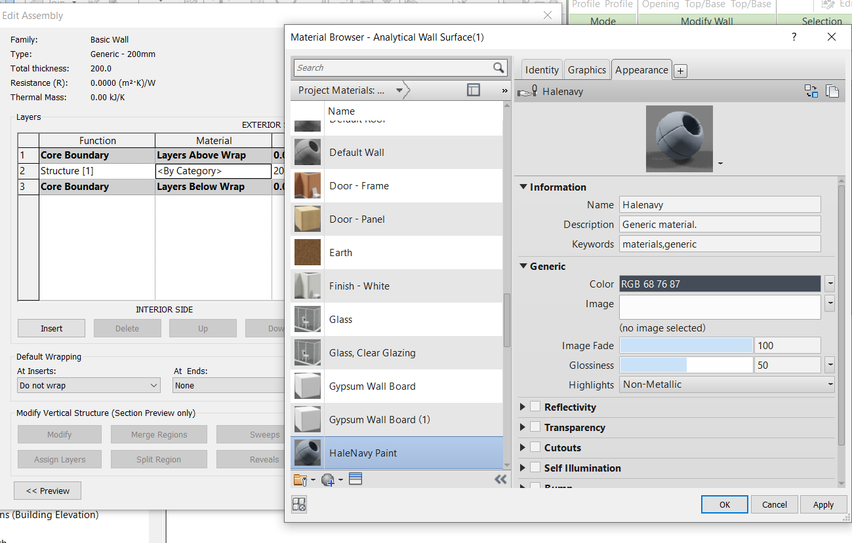The image size is (852, 543).
Task: Toggle the material list view options icon
Action: pyautogui.click(x=355, y=479)
